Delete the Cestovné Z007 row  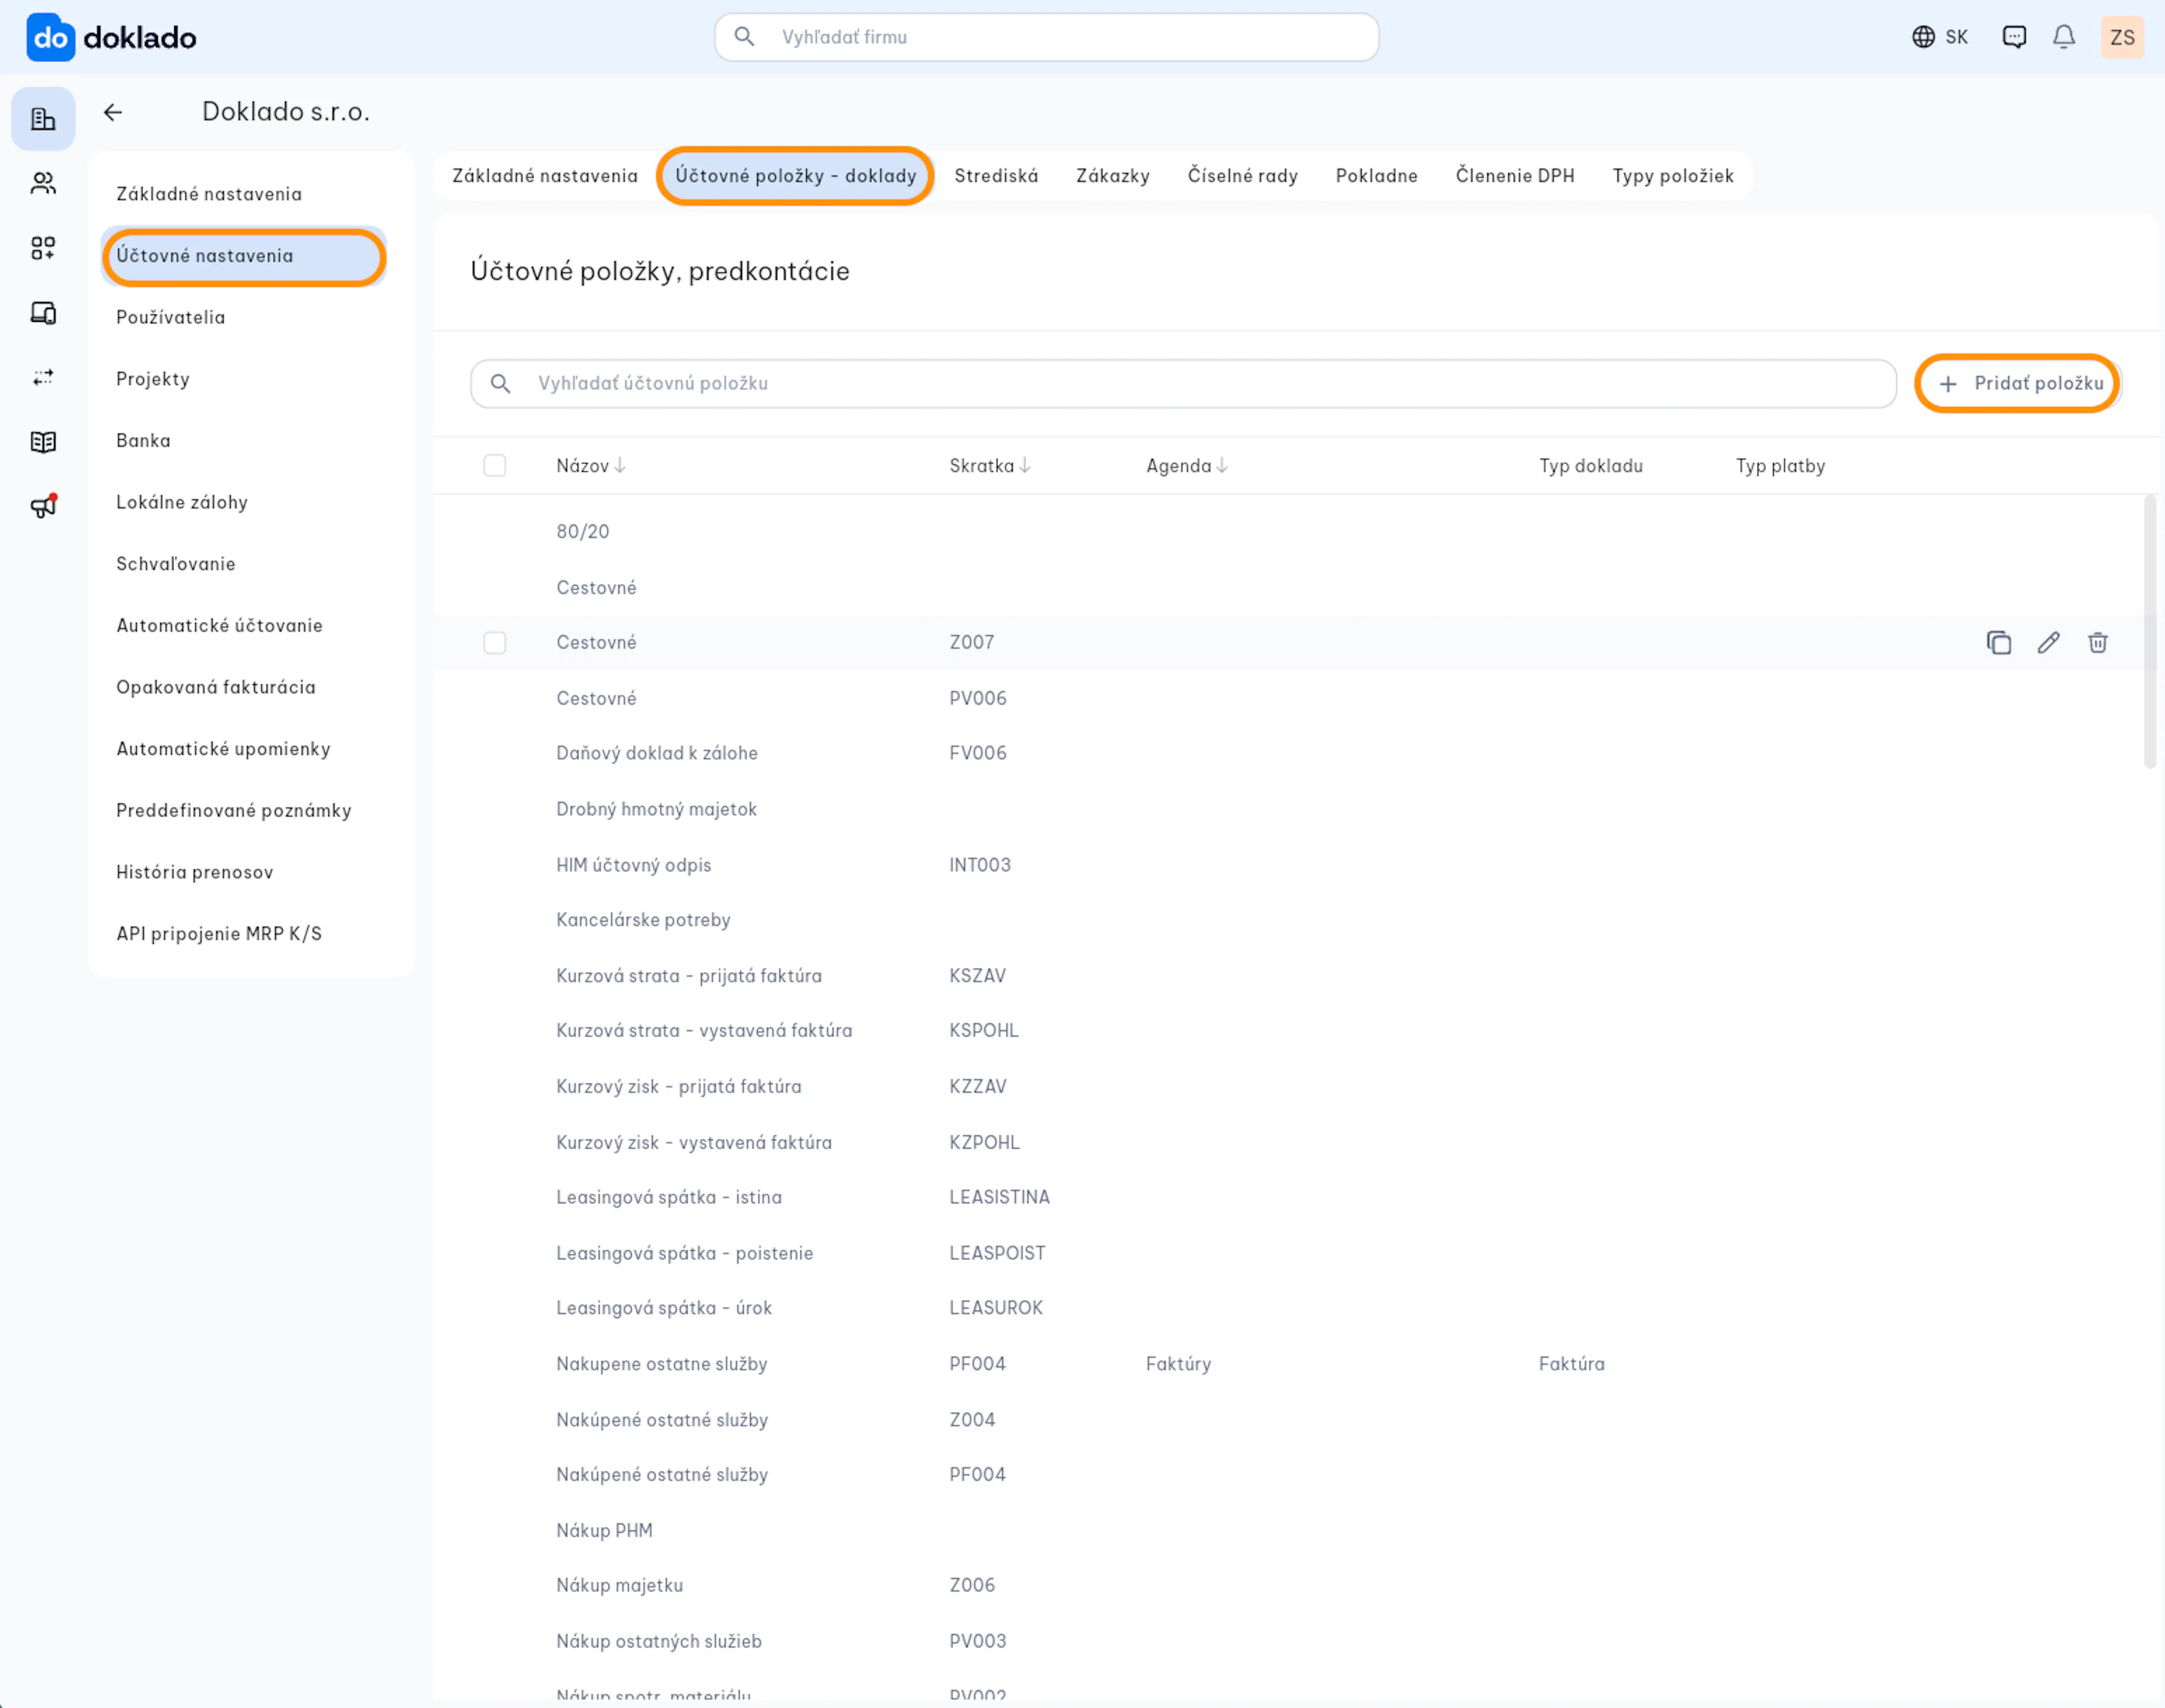tap(2098, 642)
